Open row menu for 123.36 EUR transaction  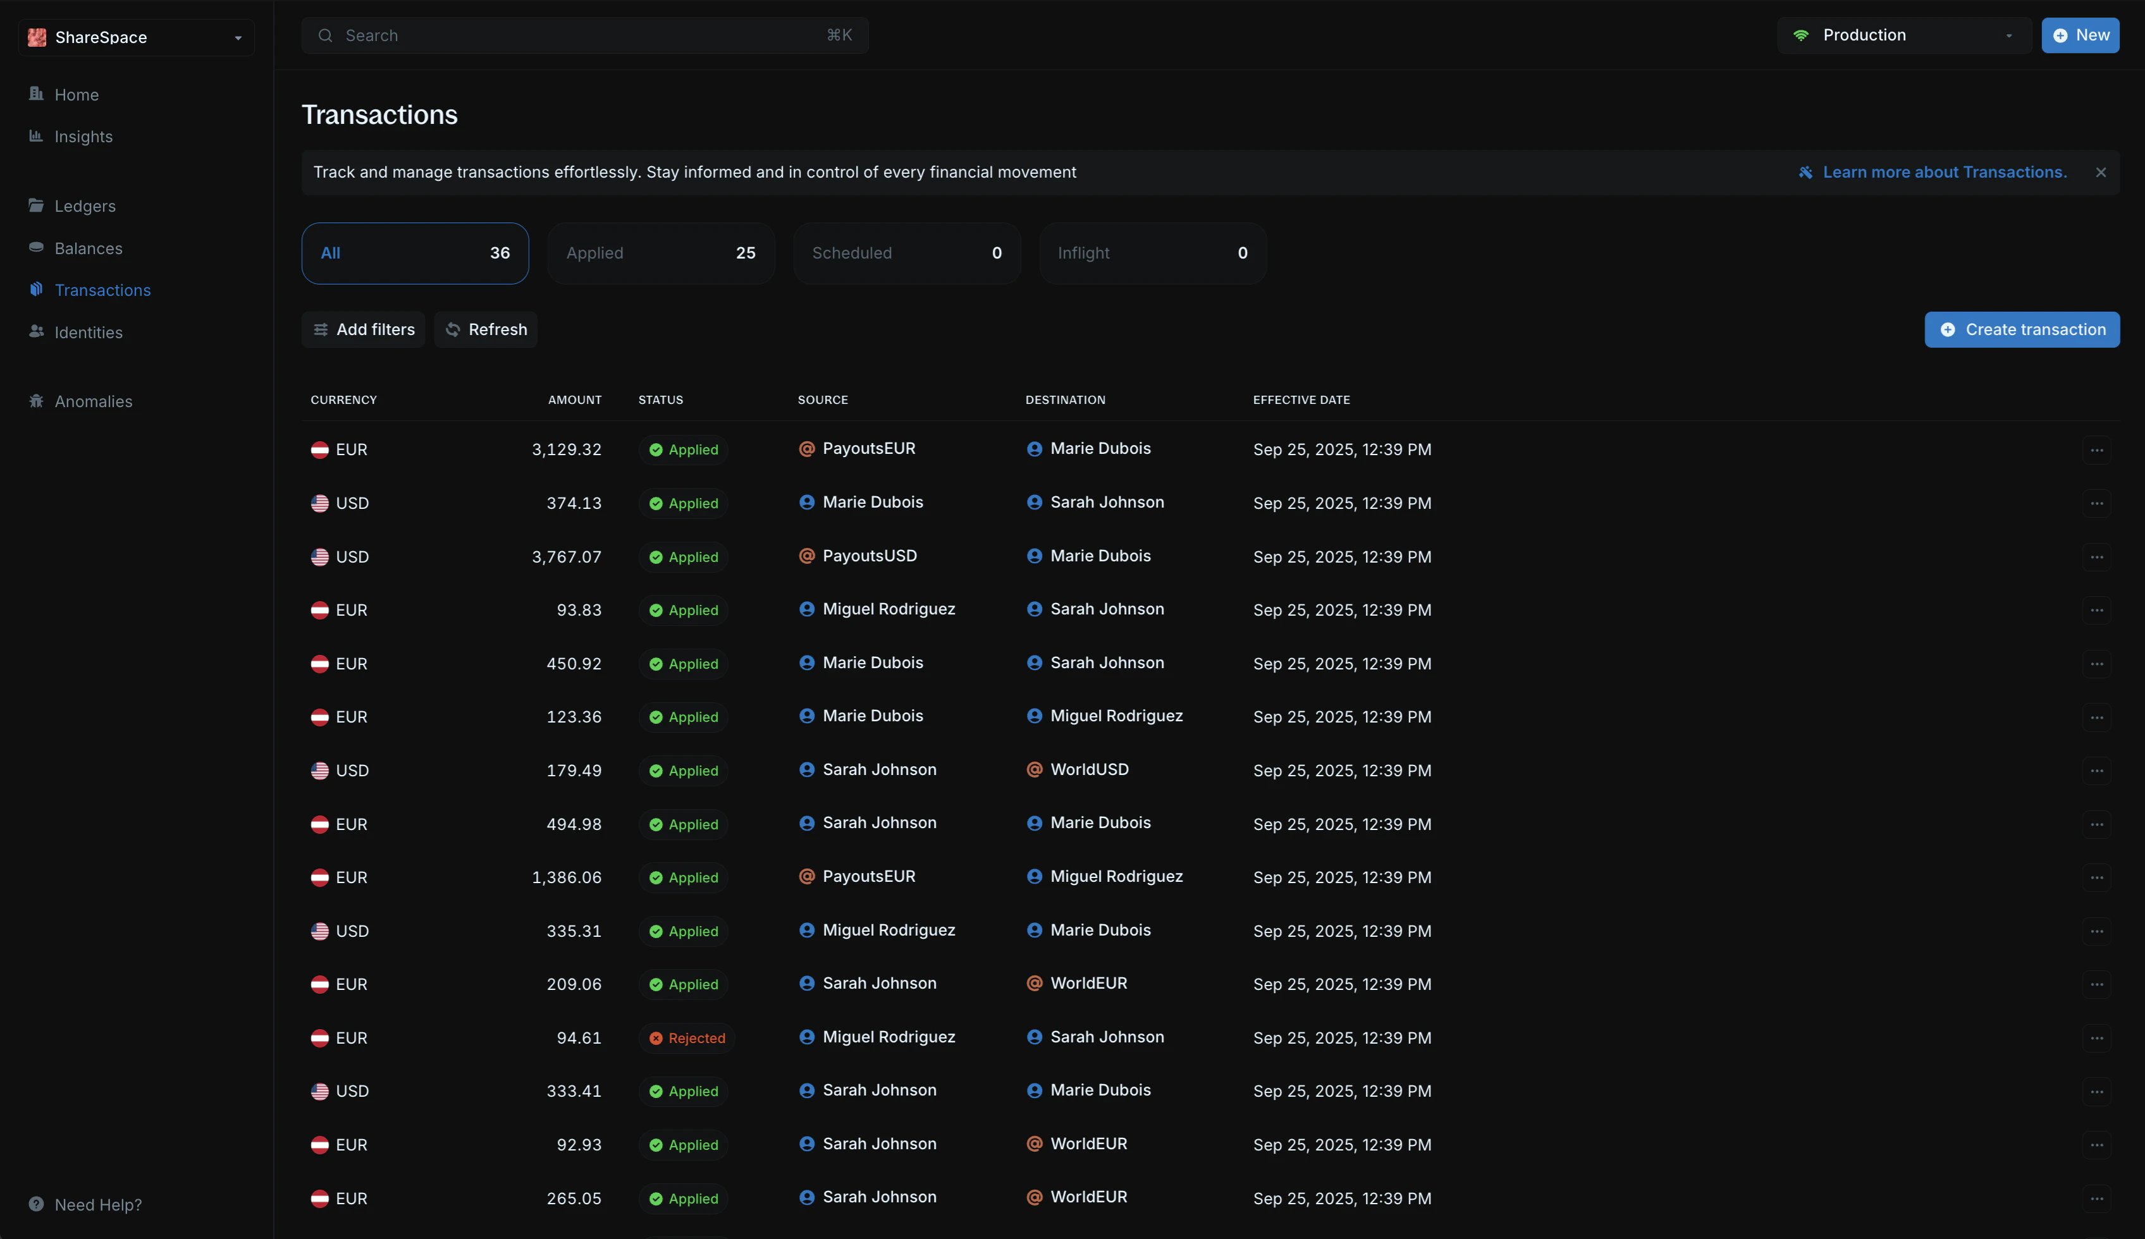[2096, 717]
